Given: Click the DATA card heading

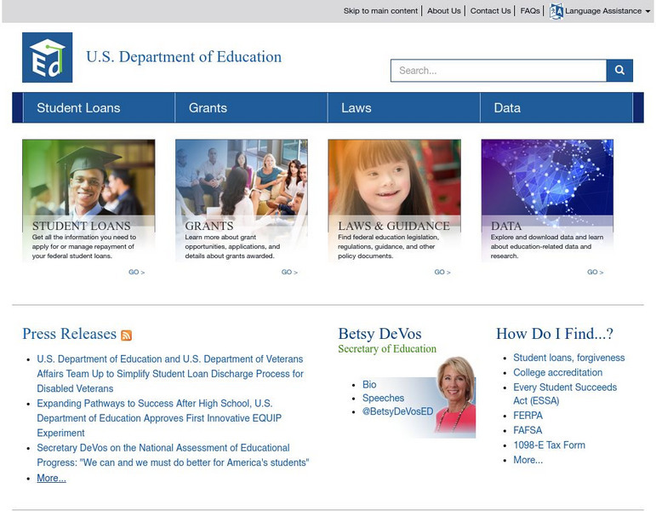Looking at the screenshot, I should (506, 226).
